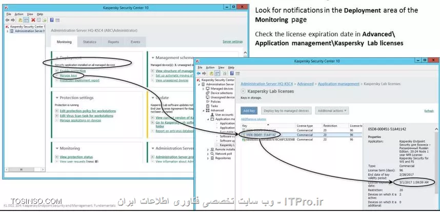Expand the Repositories tree node
440x212 pixels.
pyautogui.click(x=208, y=158)
